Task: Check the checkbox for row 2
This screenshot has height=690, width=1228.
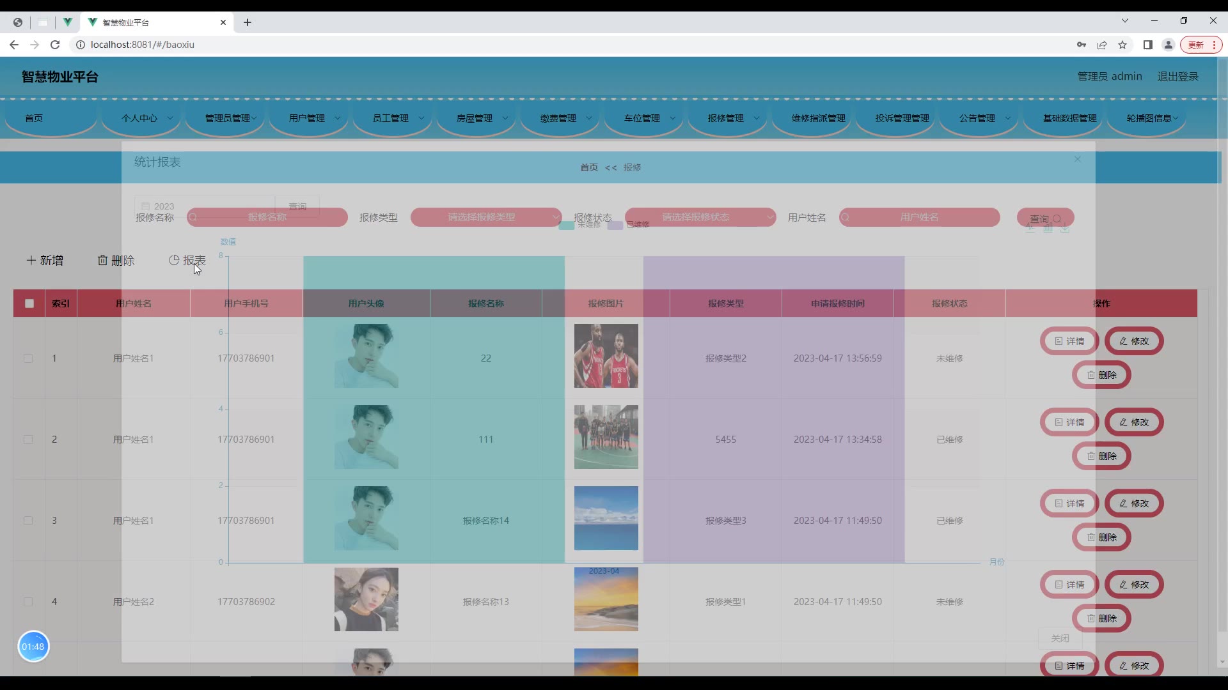Action: (28, 440)
